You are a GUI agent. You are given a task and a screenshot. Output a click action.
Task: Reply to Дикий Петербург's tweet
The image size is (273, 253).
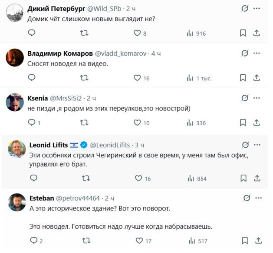coord(31,33)
